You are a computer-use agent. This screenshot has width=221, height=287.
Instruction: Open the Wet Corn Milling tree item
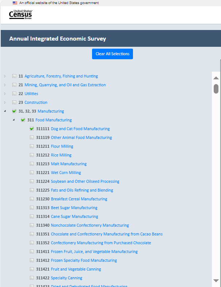(66, 173)
